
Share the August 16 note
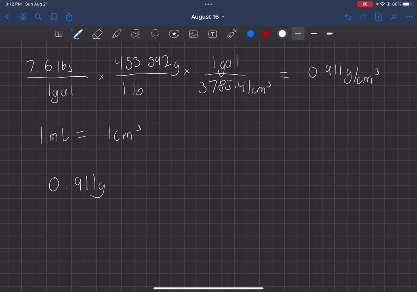coord(69,17)
